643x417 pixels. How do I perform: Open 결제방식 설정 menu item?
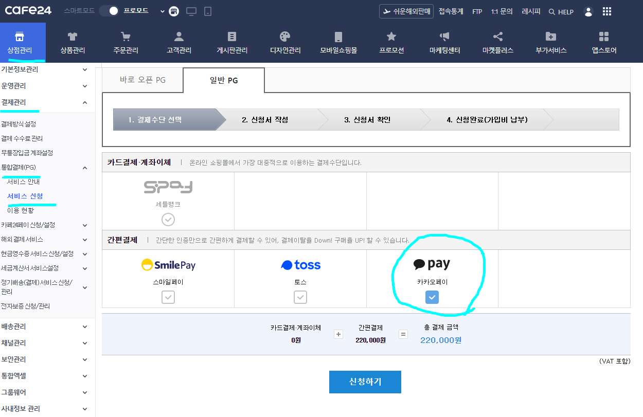19,124
